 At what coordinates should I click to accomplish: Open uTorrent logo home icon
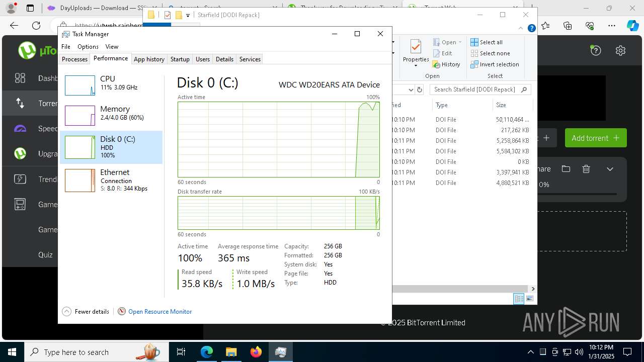click(x=27, y=50)
